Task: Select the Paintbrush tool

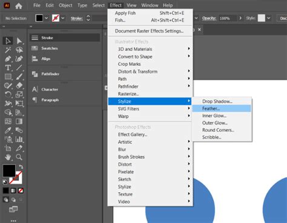Action: click(x=19, y=77)
